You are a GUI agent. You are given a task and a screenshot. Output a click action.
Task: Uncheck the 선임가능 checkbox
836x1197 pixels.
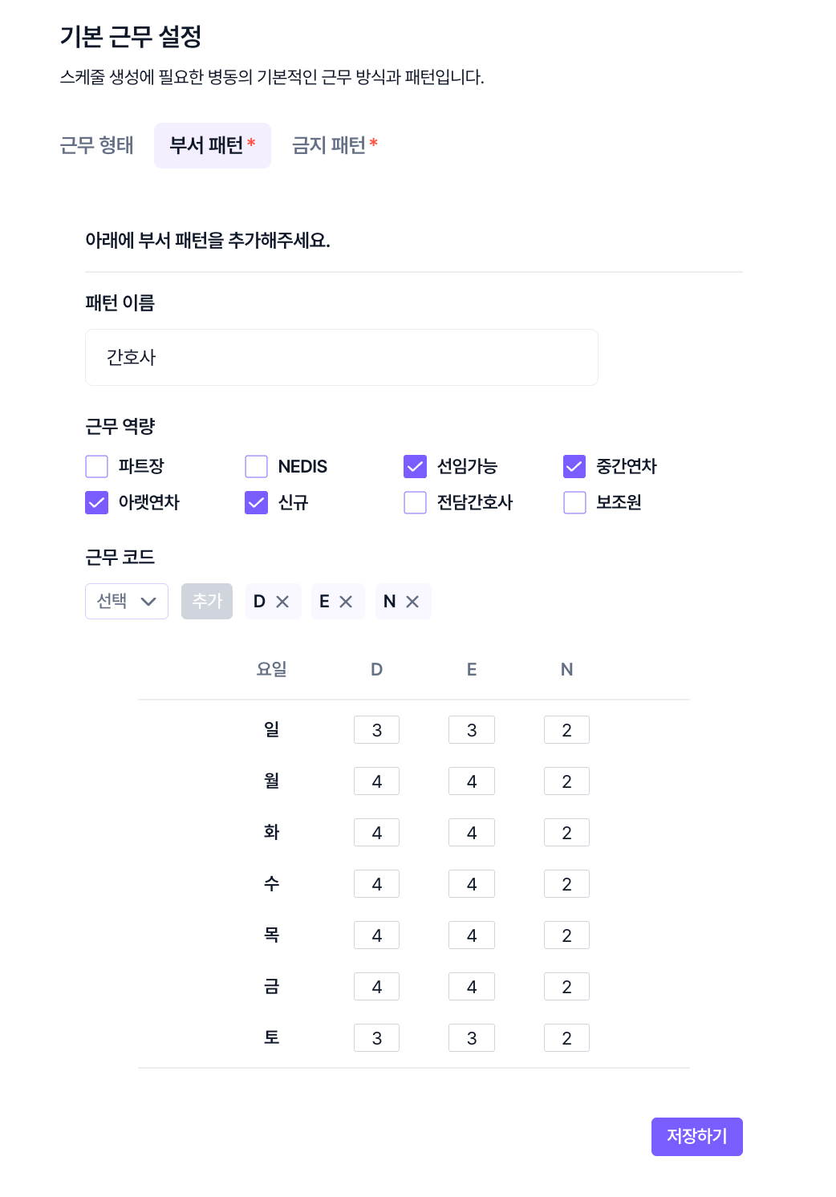coord(415,466)
